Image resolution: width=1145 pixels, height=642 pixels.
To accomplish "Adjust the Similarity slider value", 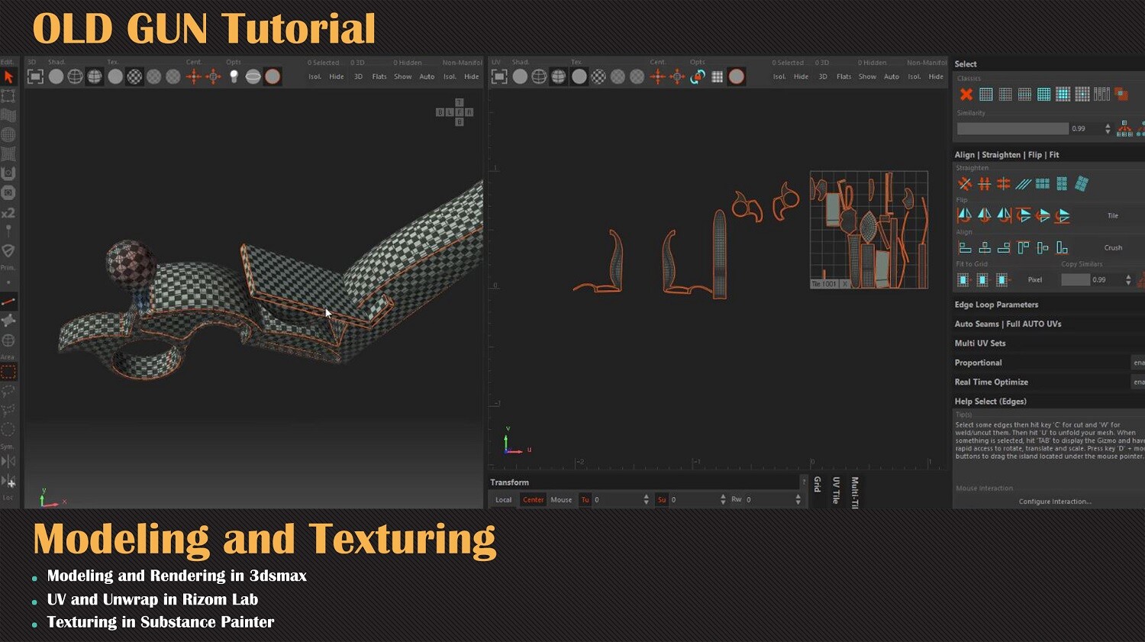I will [x=1011, y=128].
